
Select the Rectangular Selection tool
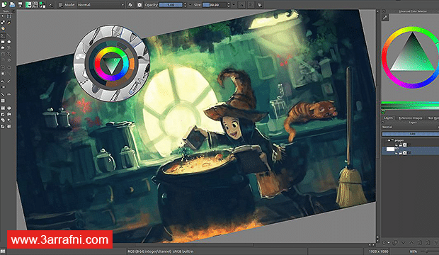click(x=3, y=108)
